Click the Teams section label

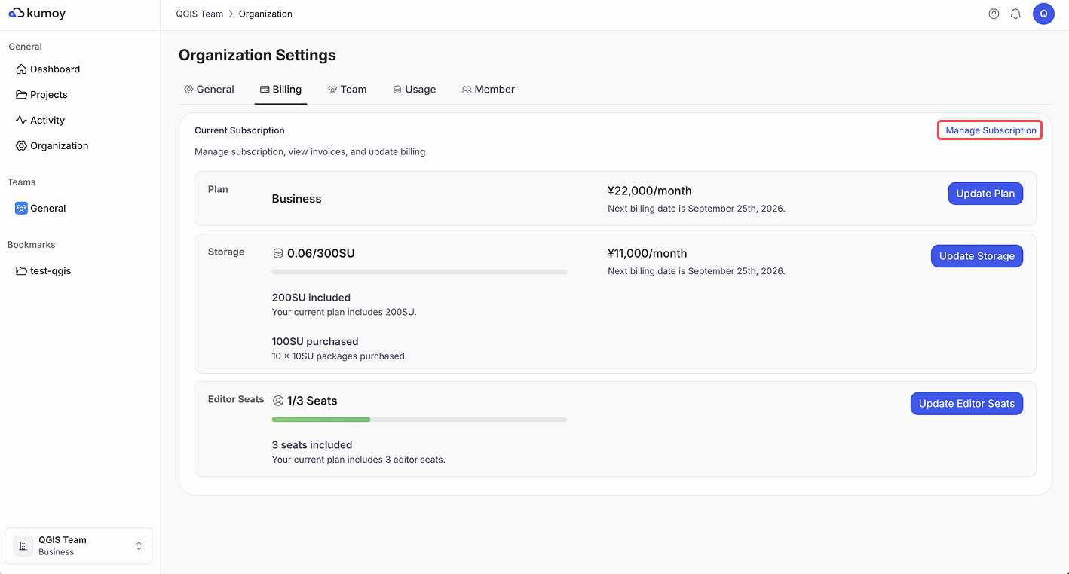[x=22, y=182]
